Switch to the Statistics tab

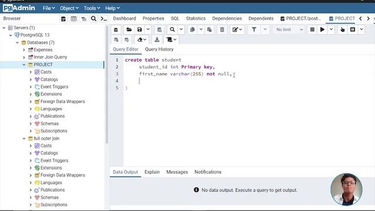pyautogui.click(x=196, y=18)
